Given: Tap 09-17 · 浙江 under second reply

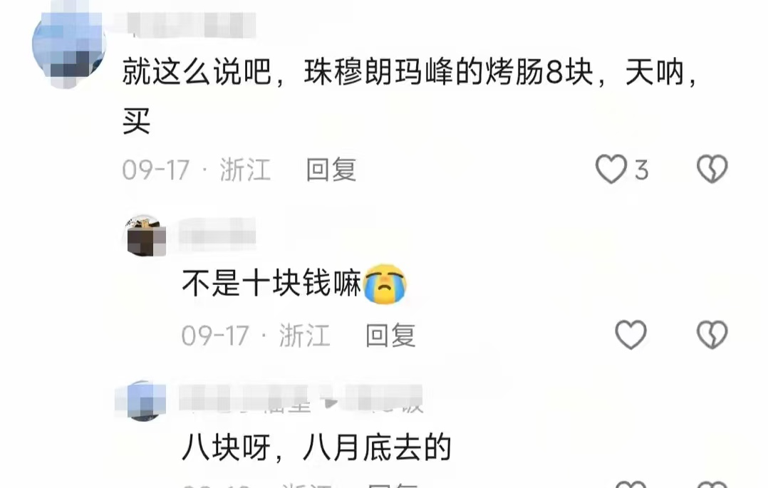Looking at the screenshot, I should click(x=256, y=336).
